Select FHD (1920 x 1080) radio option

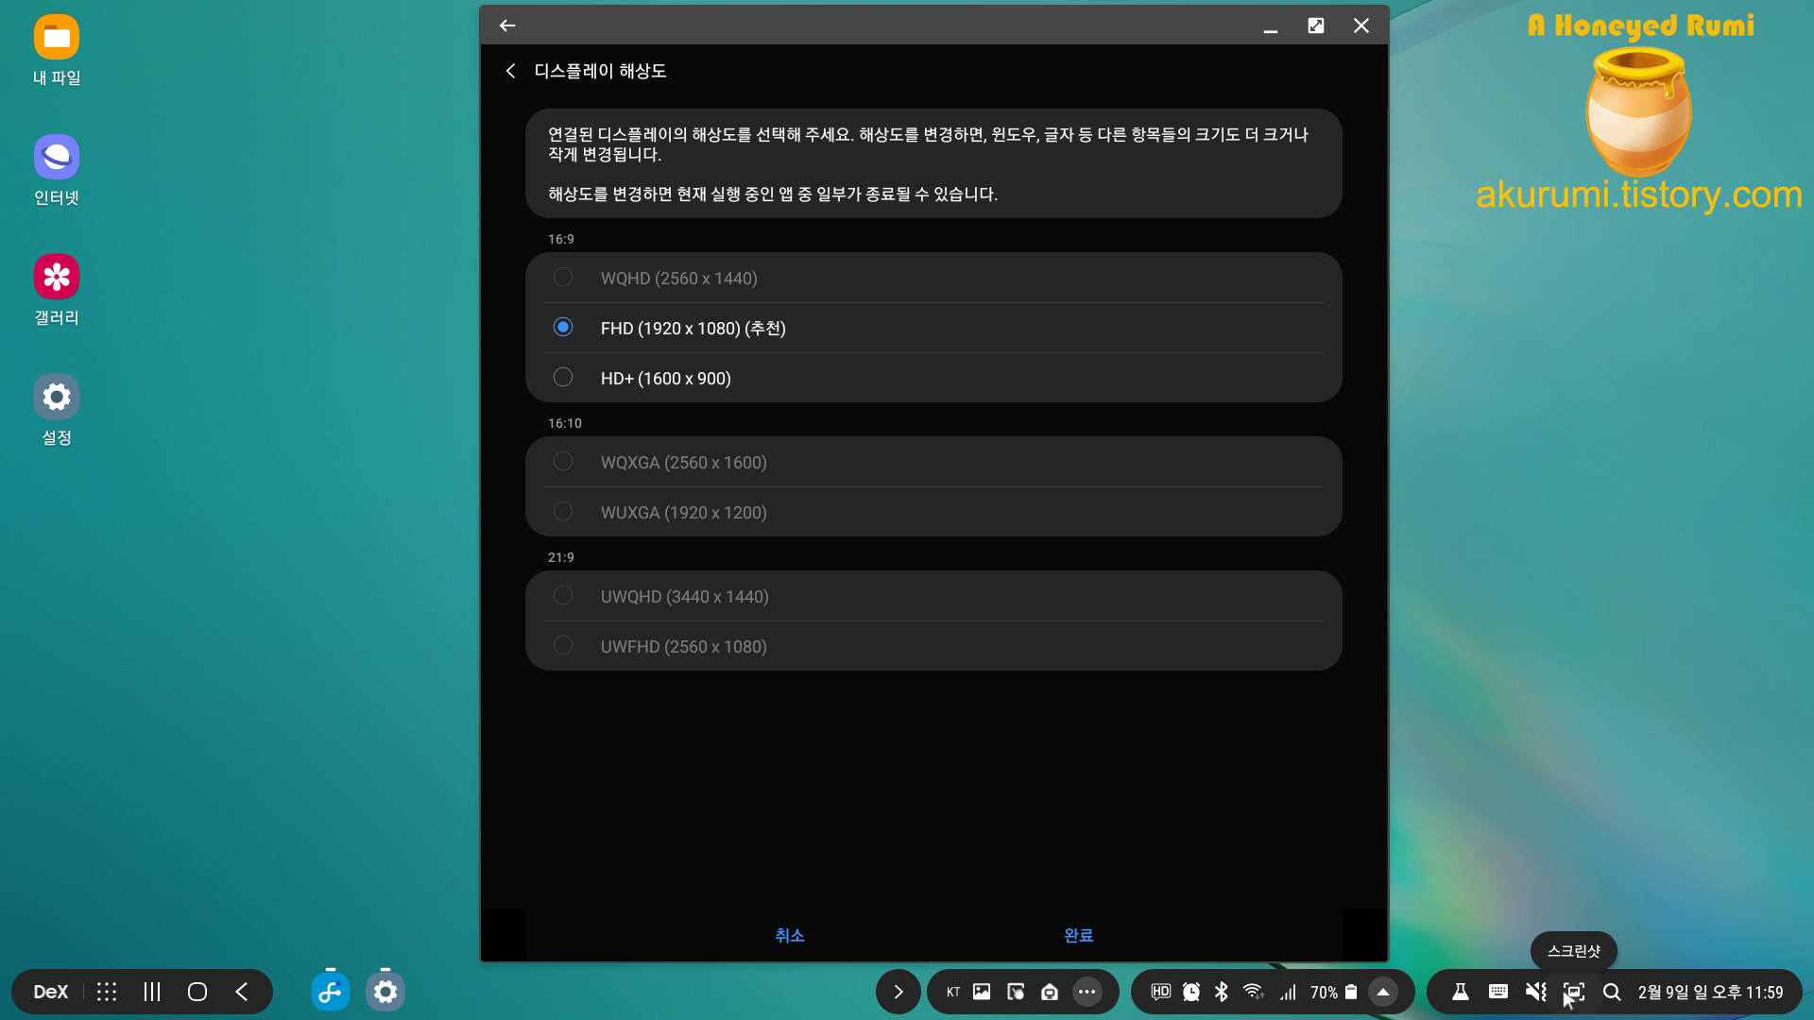tap(563, 328)
